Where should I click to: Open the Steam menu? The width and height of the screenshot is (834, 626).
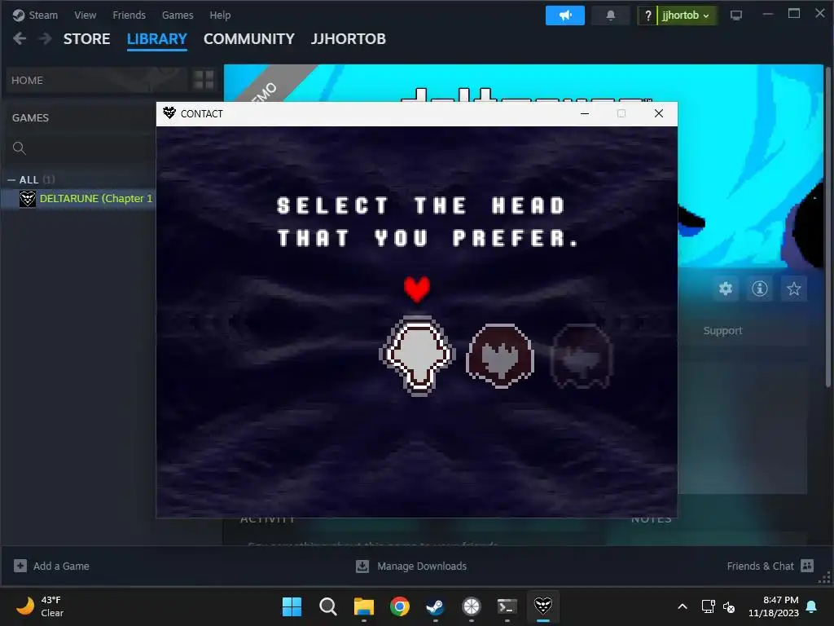(x=35, y=15)
